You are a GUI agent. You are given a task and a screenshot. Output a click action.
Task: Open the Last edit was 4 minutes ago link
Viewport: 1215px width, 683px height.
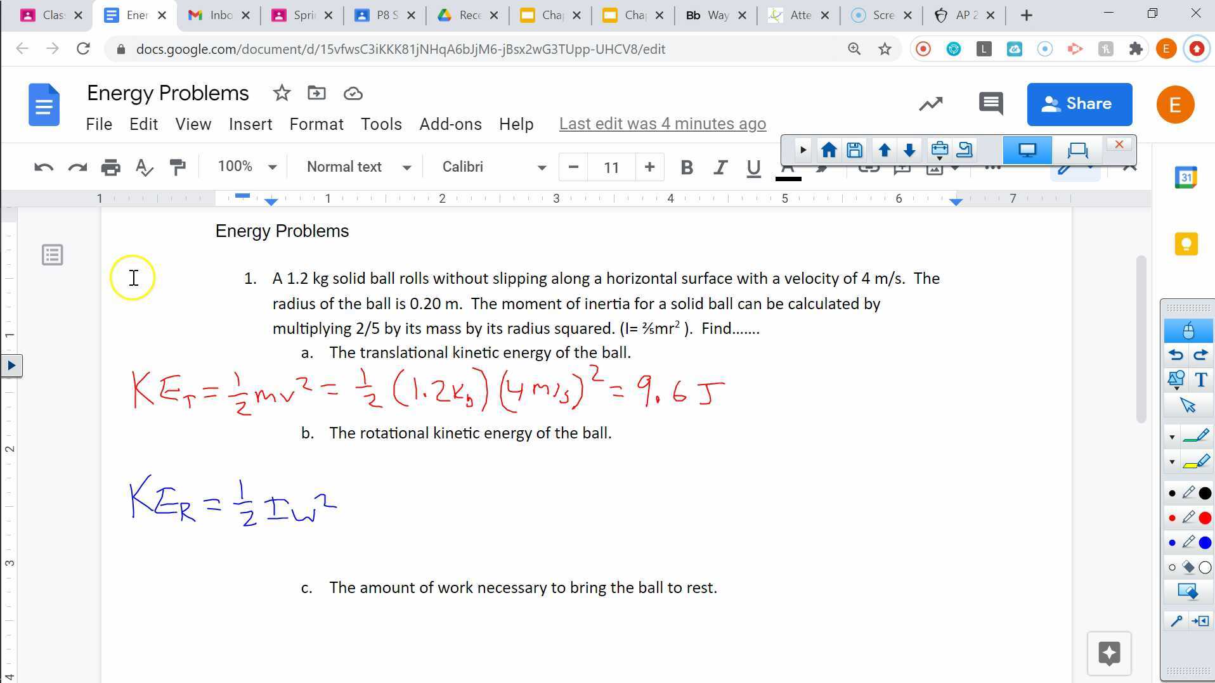tap(662, 124)
